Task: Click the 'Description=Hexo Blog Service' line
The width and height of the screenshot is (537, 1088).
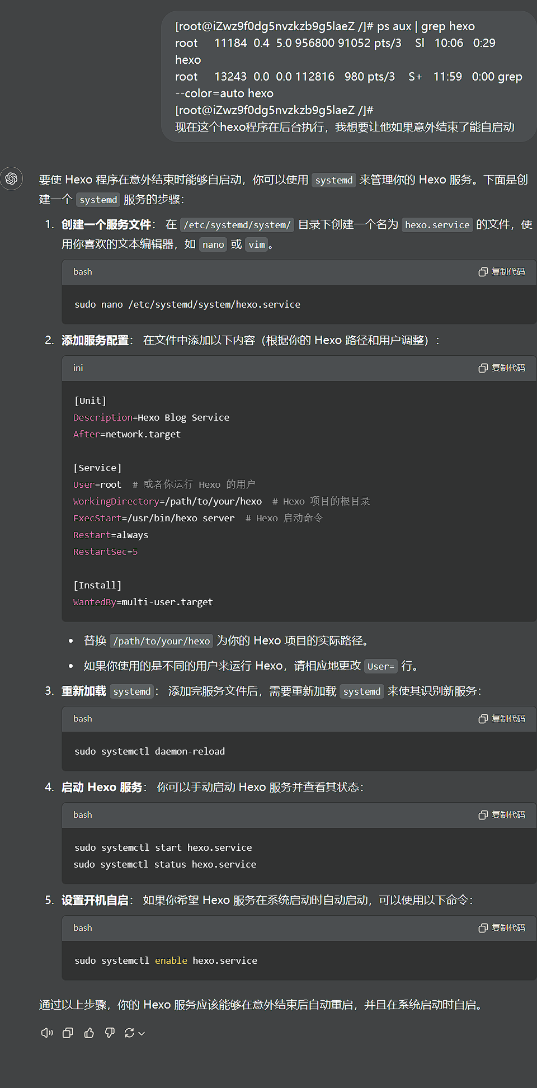Action: [151, 417]
